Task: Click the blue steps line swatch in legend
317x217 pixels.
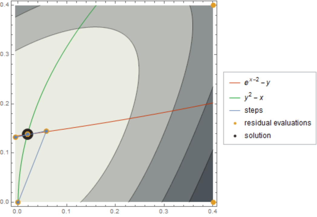Action: click(x=235, y=110)
